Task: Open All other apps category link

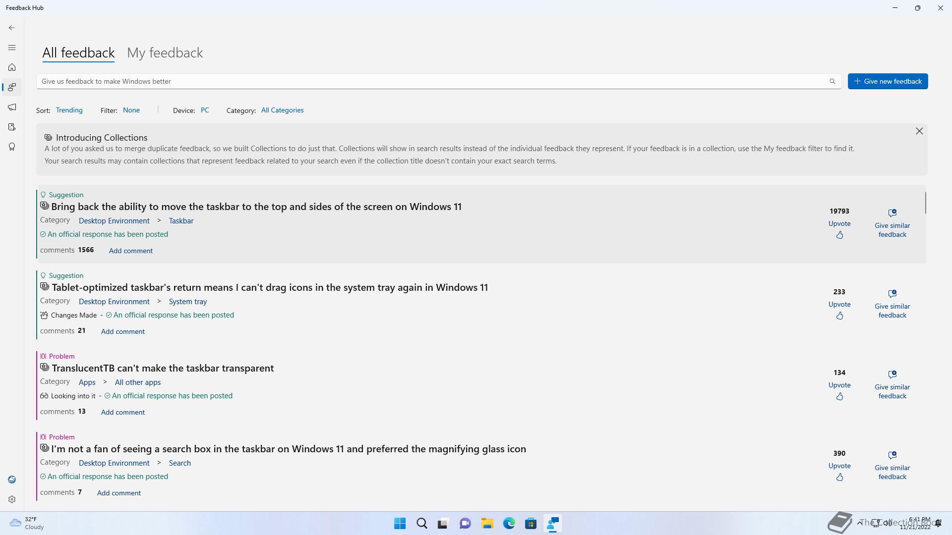Action: (138, 382)
